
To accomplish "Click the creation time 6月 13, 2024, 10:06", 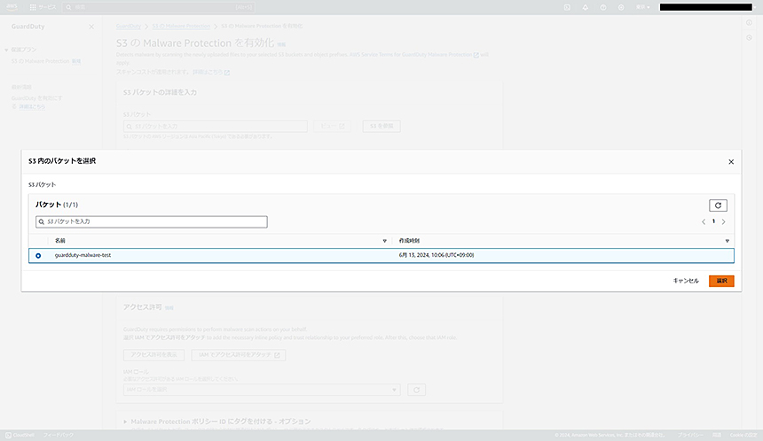I will click(436, 255).
